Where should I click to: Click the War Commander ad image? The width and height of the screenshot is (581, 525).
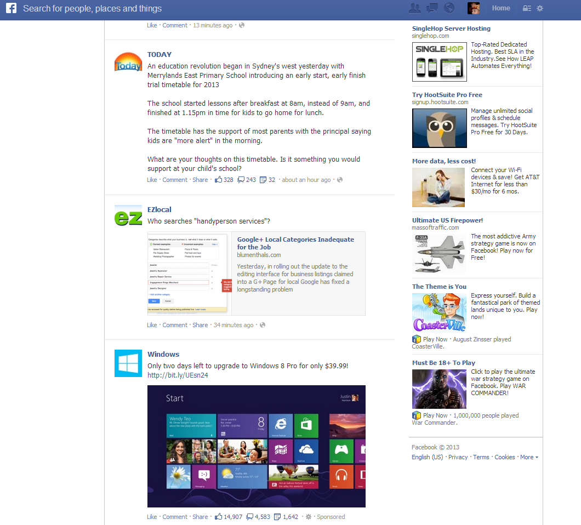(x=440, y=389)
